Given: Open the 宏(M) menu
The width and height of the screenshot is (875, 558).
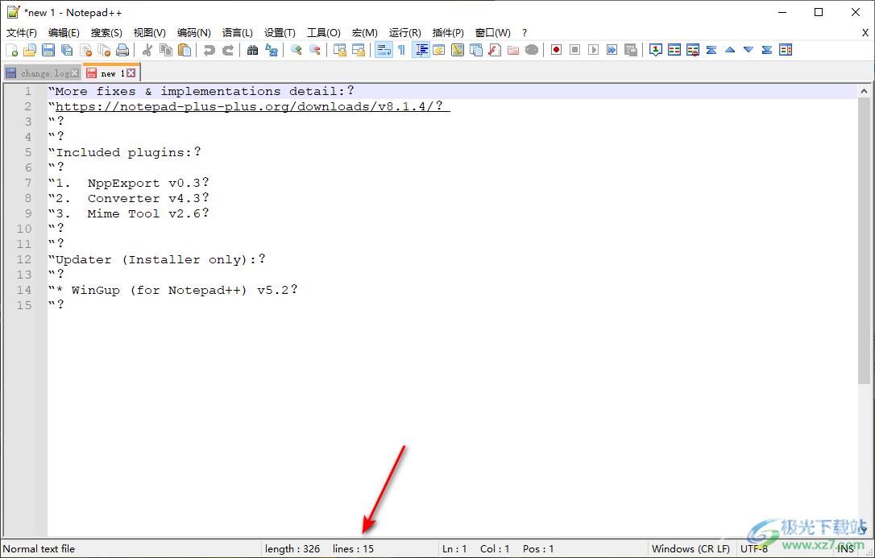Looking at the screenshot, I should point(364,33).
